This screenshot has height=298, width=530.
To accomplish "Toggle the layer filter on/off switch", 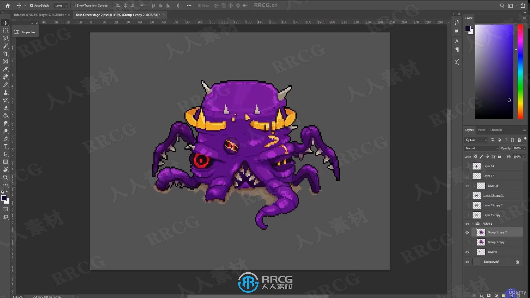I will tap(525, 139).
